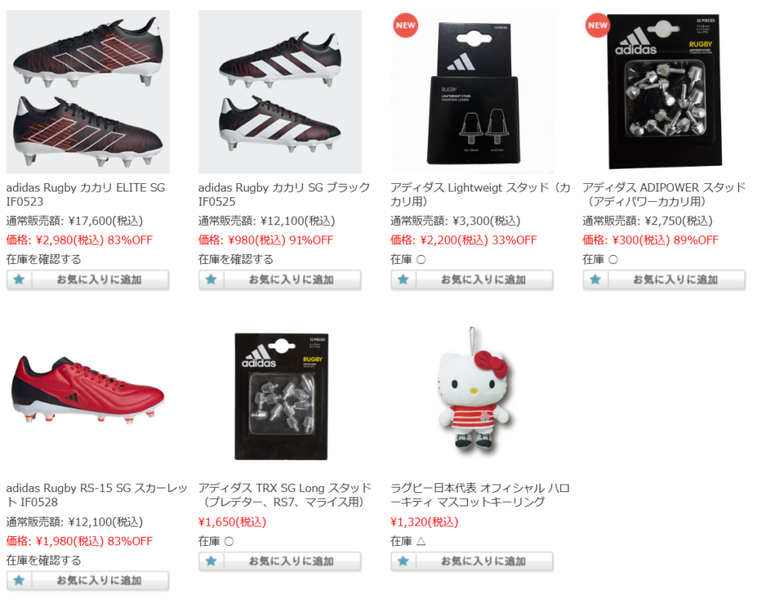Click star icon under ハローキティ マスコットキーリング
Screen dimensions: 766x608
403,561
